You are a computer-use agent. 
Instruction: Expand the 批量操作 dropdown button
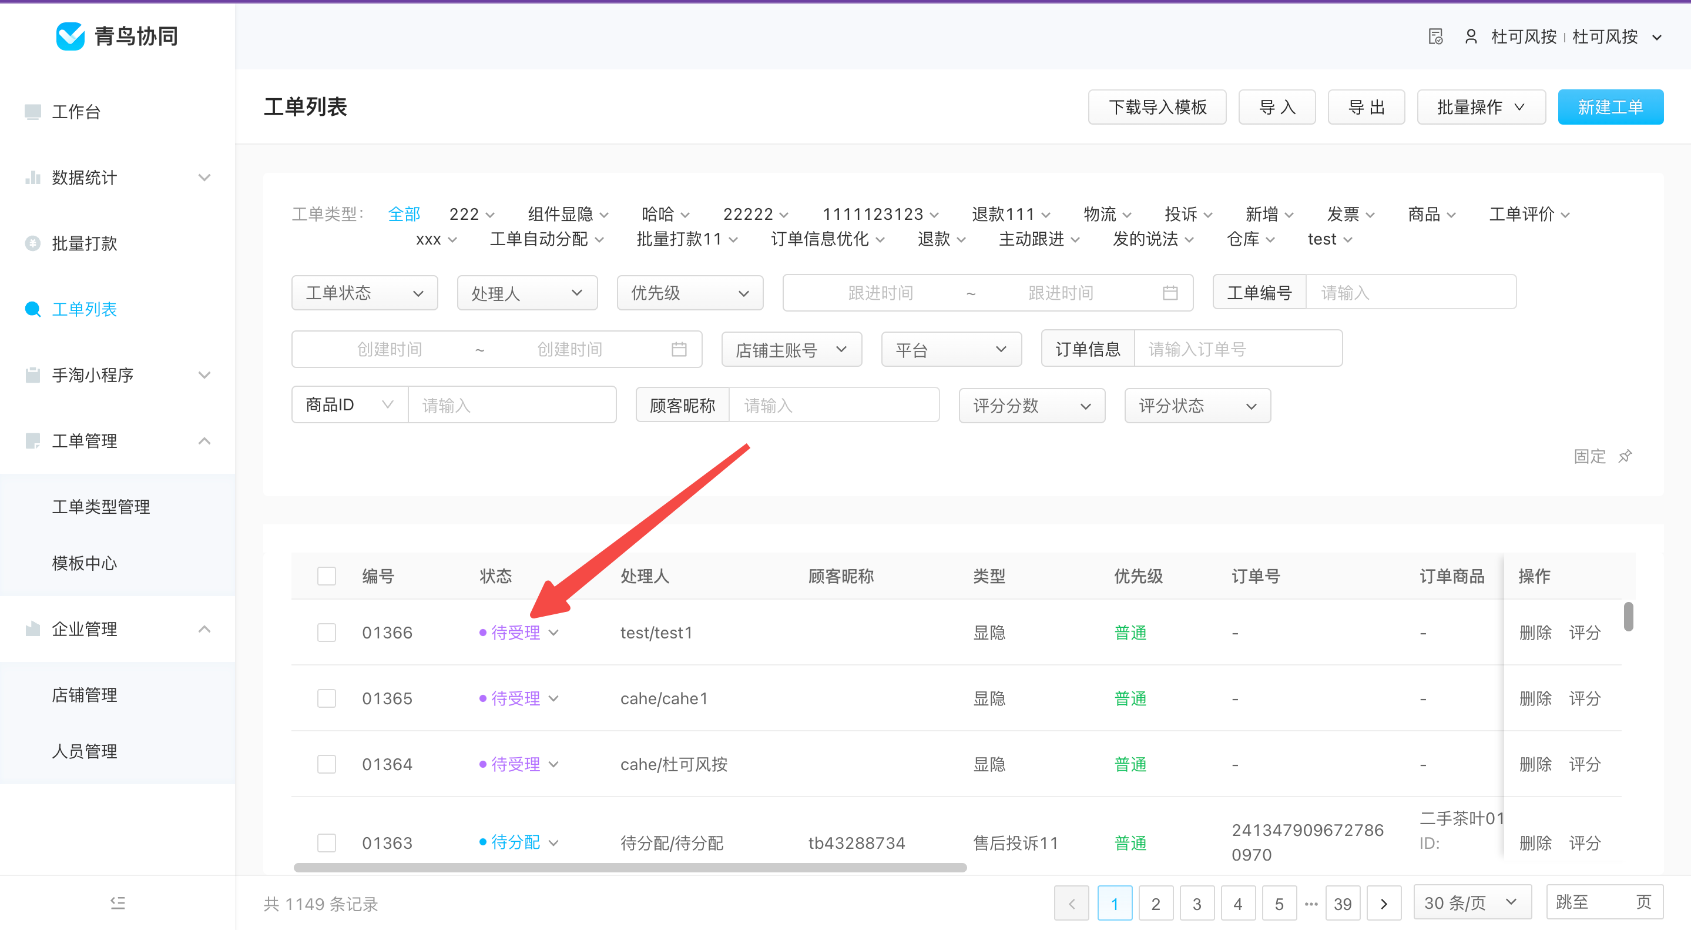tap(1481, 107)
